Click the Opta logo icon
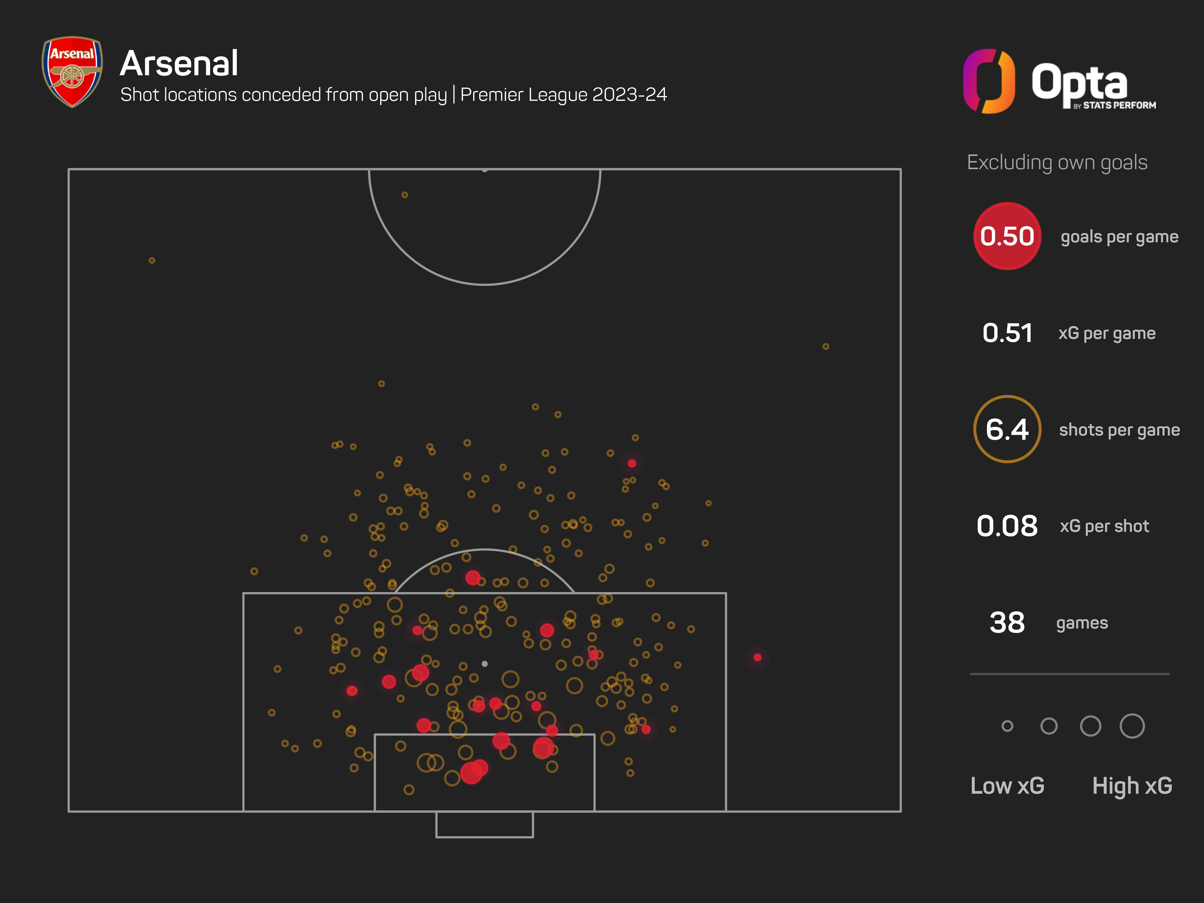 989,81
